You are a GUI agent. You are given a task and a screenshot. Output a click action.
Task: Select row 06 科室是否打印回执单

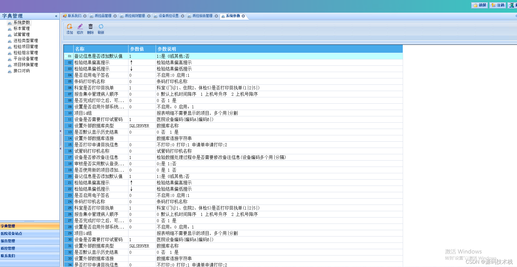(233, 88)
